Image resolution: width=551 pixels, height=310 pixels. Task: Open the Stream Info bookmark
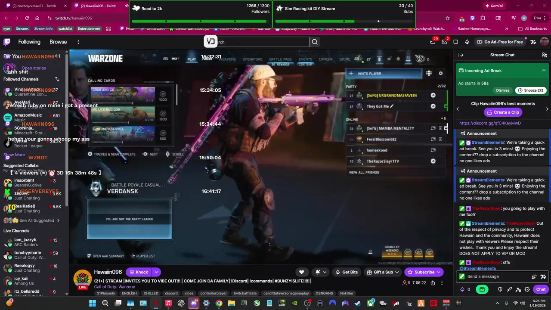pyautogui.click(x=43, y=29)
